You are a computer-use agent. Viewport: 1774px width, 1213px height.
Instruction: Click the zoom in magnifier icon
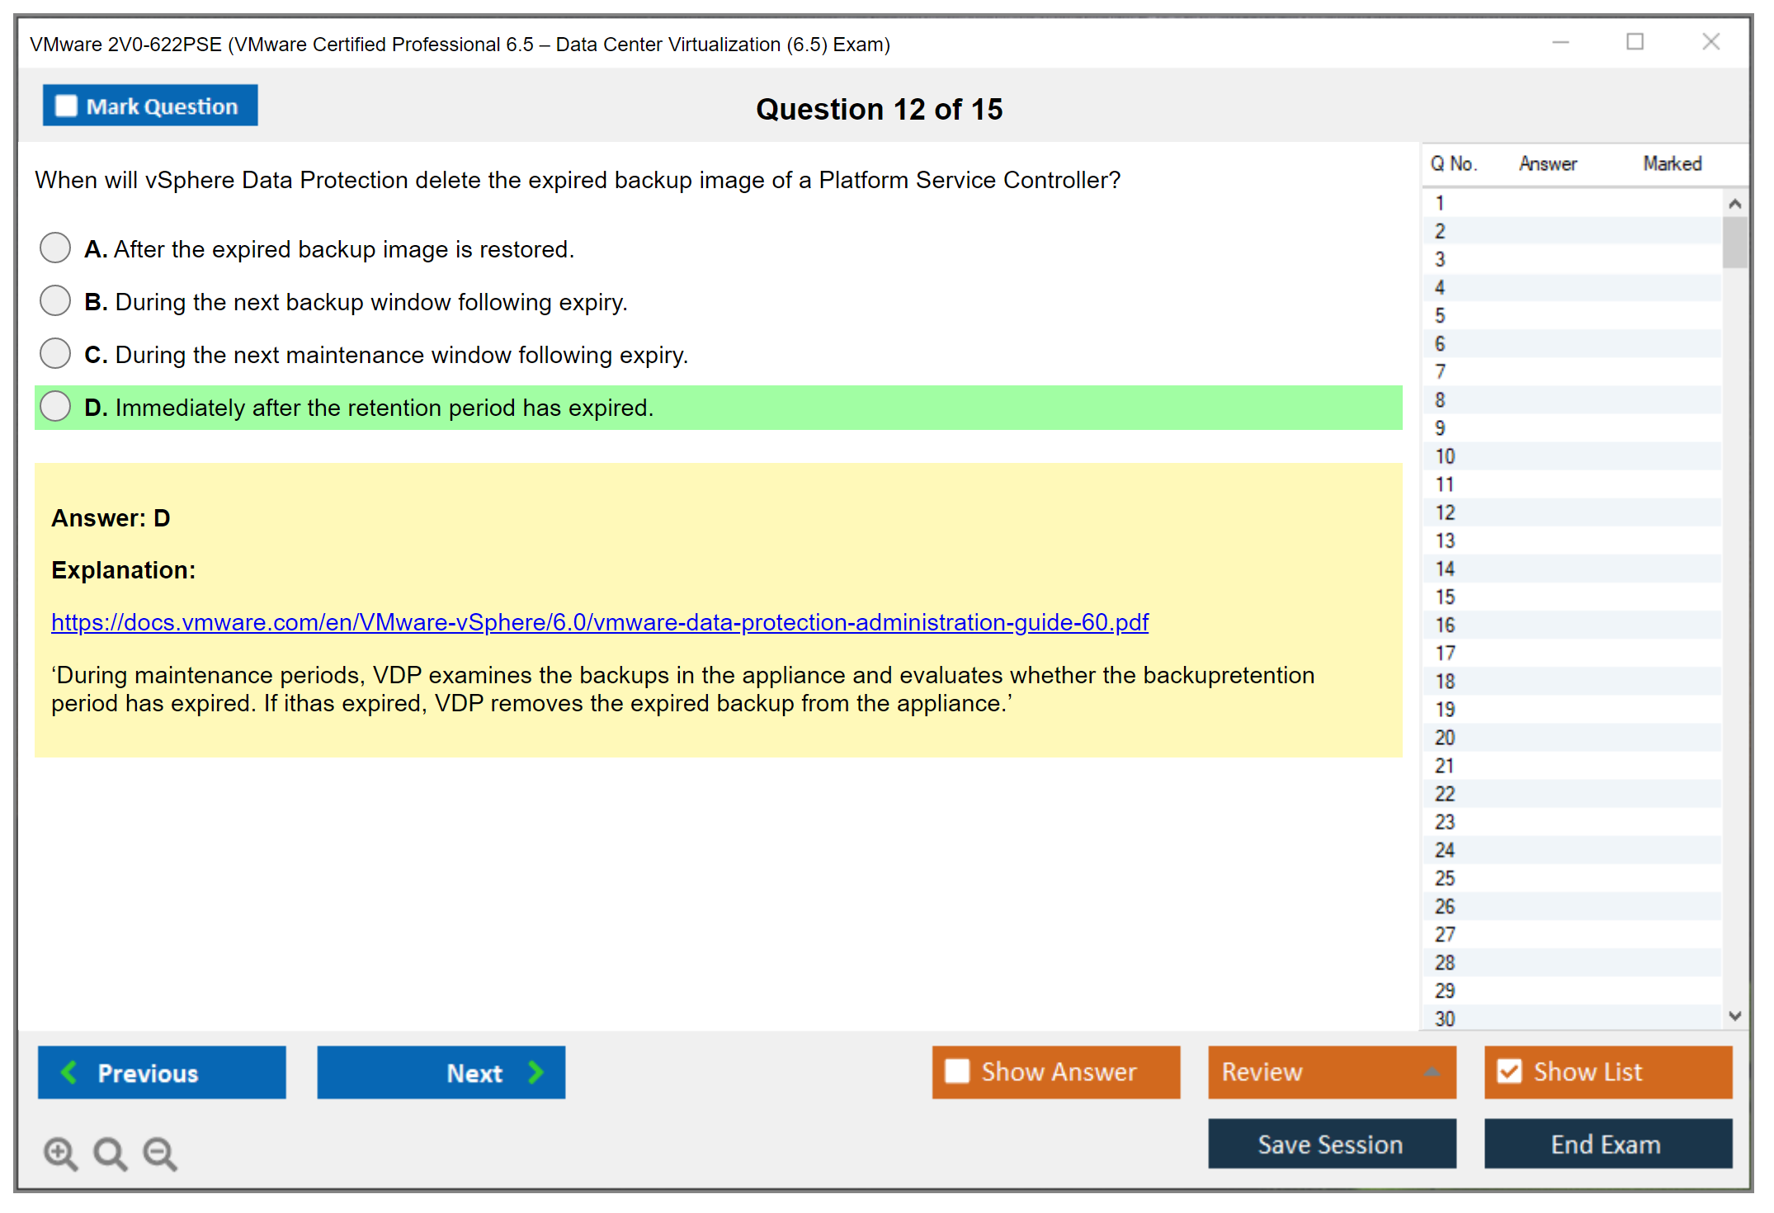coord(60,1153)
